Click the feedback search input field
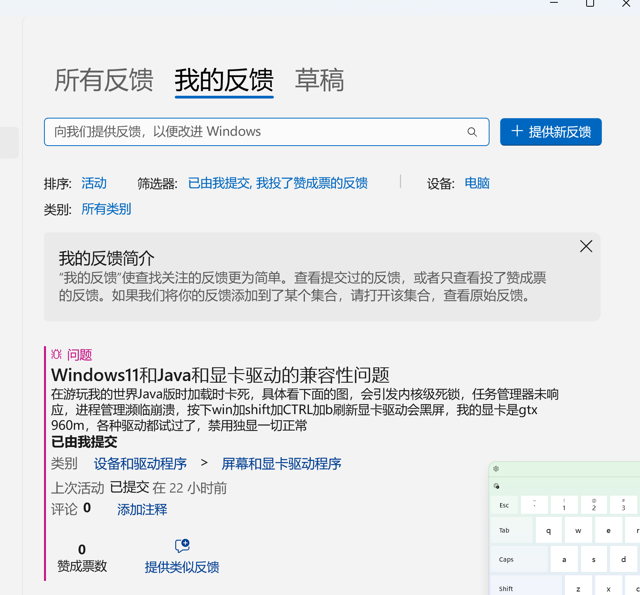640x595 pixels. (267, 132)
